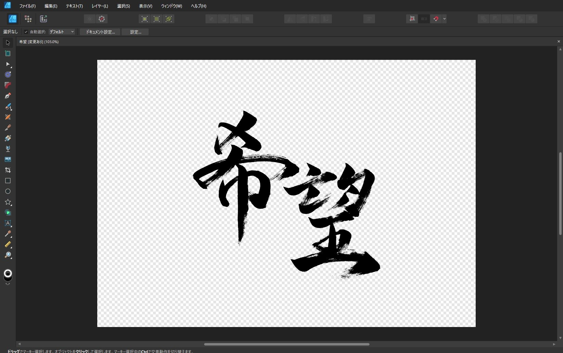The image size is (563, 353).
Task: Select the Move tool
Action: [8, 42]
